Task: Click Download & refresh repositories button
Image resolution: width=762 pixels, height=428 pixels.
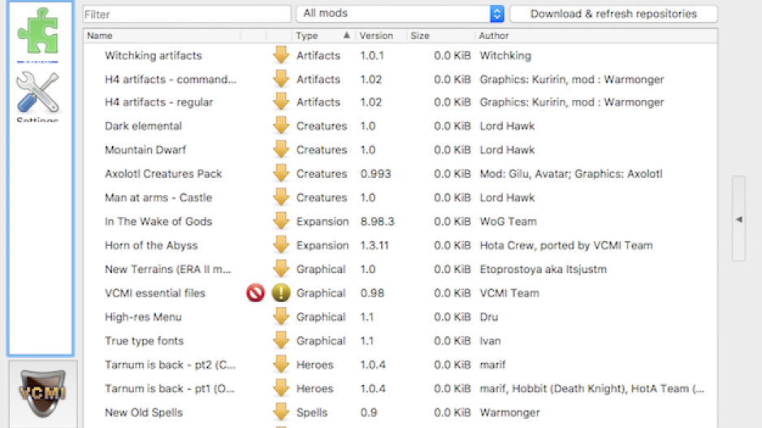Action: (x=613, y=14)
